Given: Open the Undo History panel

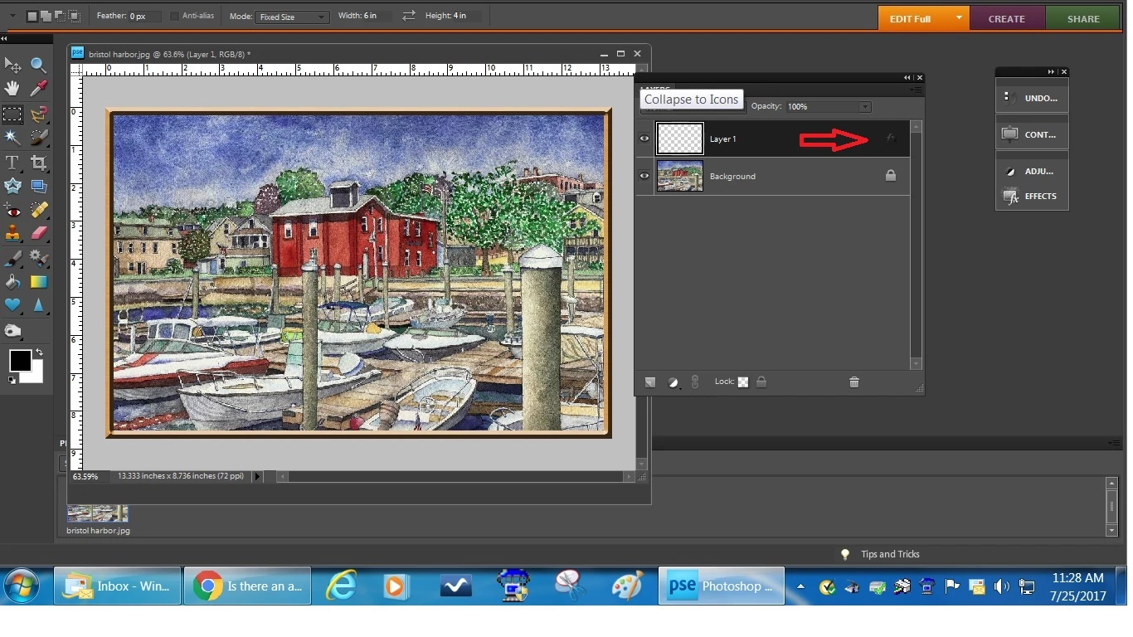Looking at the screenshot, I should 1032,98.
